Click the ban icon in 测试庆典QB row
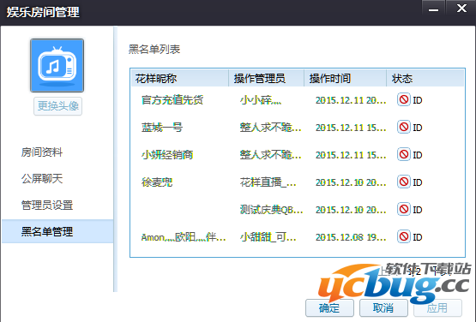This screenshot has height=322, width=476. click(x=404, y=209)
